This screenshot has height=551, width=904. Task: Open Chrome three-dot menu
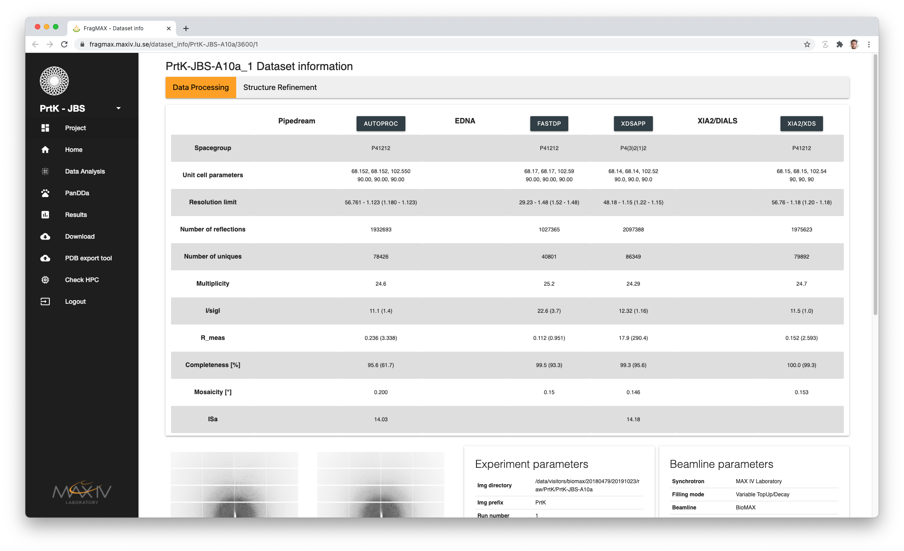coord(869,44)
